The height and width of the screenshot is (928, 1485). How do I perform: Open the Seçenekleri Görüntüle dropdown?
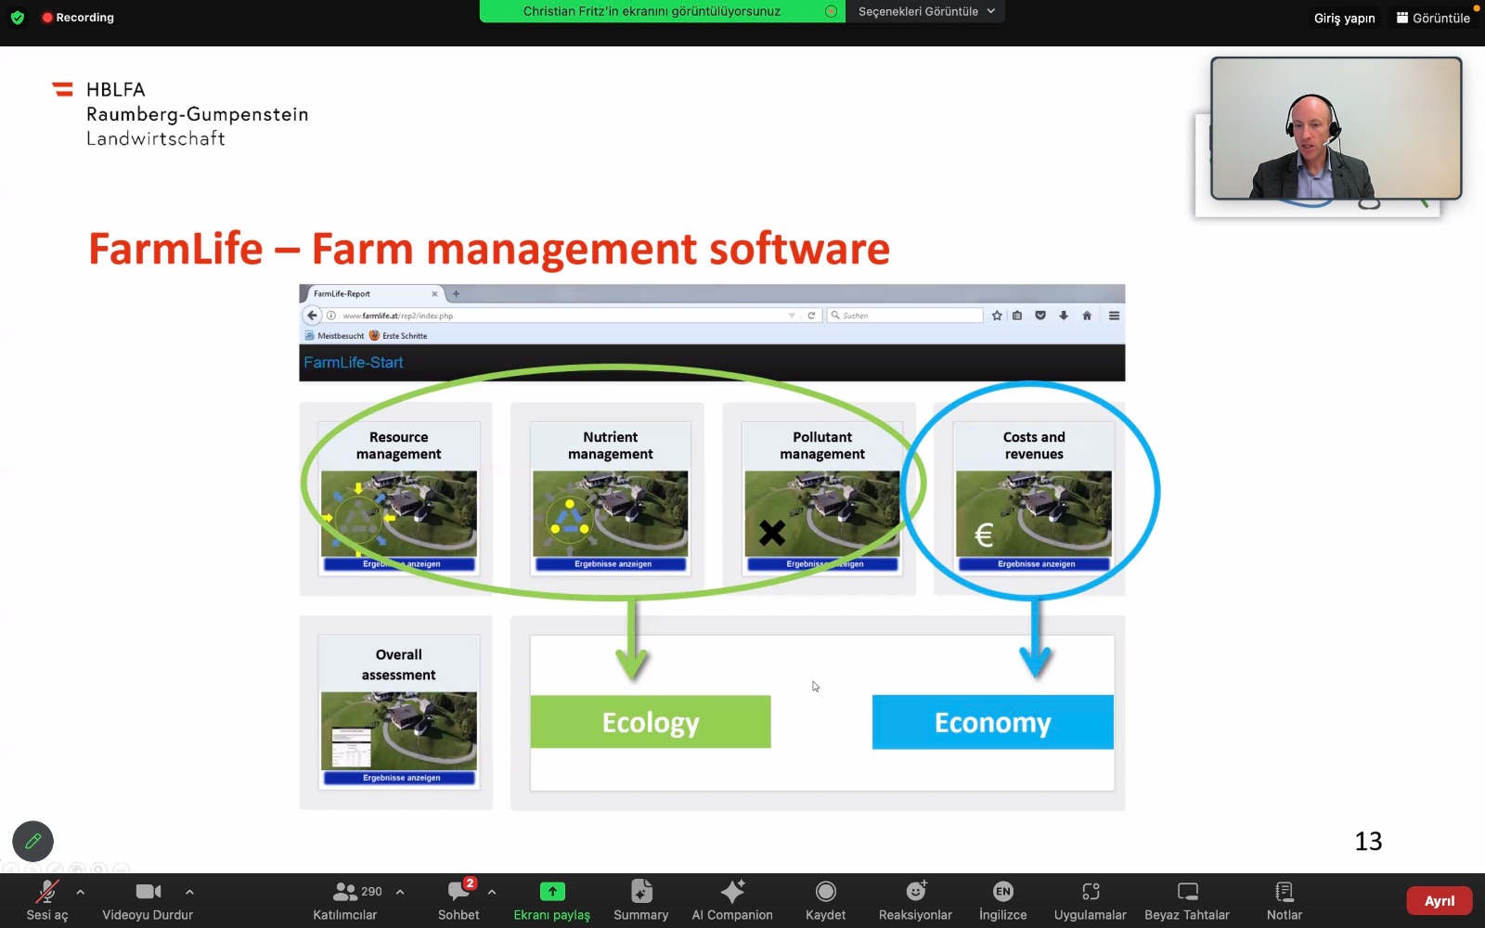point(925,11)
